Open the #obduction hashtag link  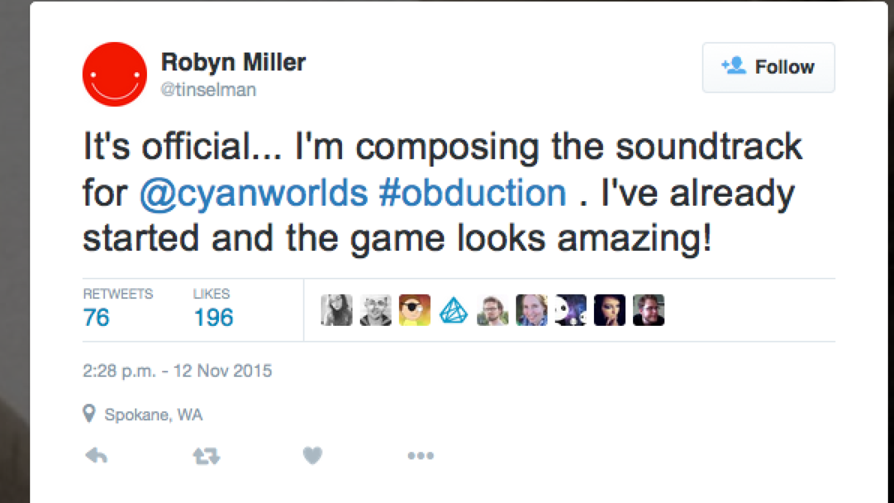coord(473,193)
